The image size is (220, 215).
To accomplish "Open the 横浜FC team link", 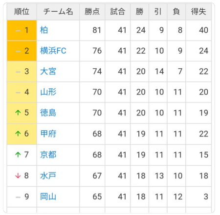I will 53,51.
